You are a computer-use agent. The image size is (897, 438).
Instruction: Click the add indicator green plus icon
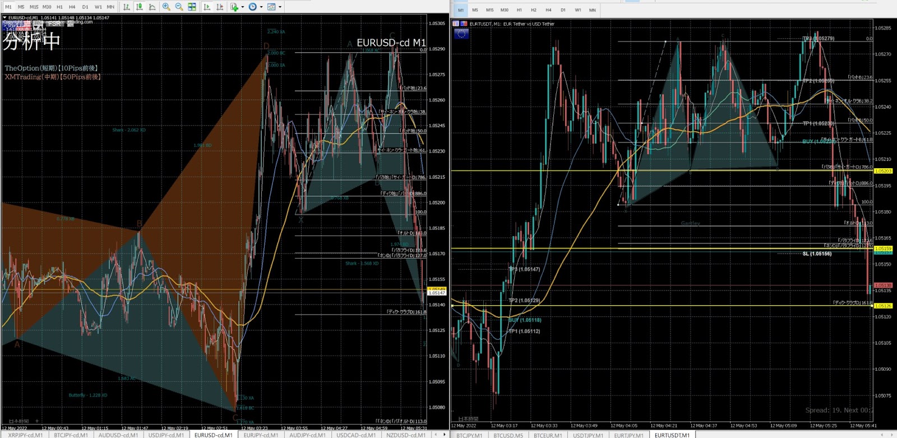pos(234,7)
